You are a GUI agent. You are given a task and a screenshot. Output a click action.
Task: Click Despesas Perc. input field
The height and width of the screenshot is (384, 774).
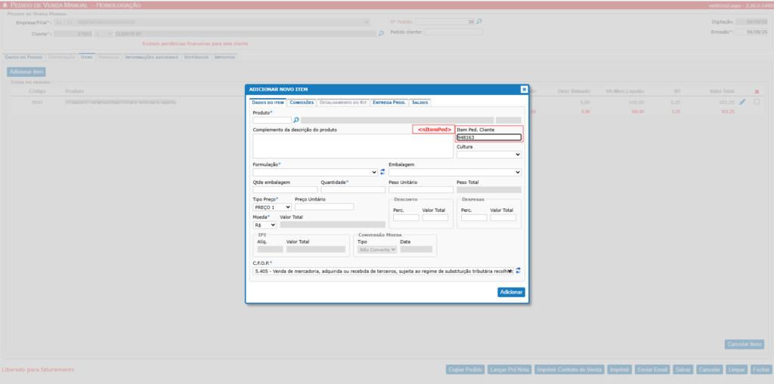pos(474,218)
